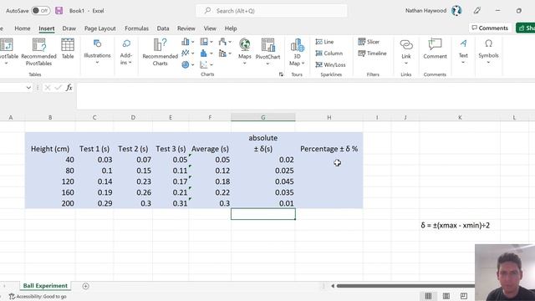Expand the Symbols group
Image resolution: width=535 pixels, height=301 pixels.
[x=488, y=51]
